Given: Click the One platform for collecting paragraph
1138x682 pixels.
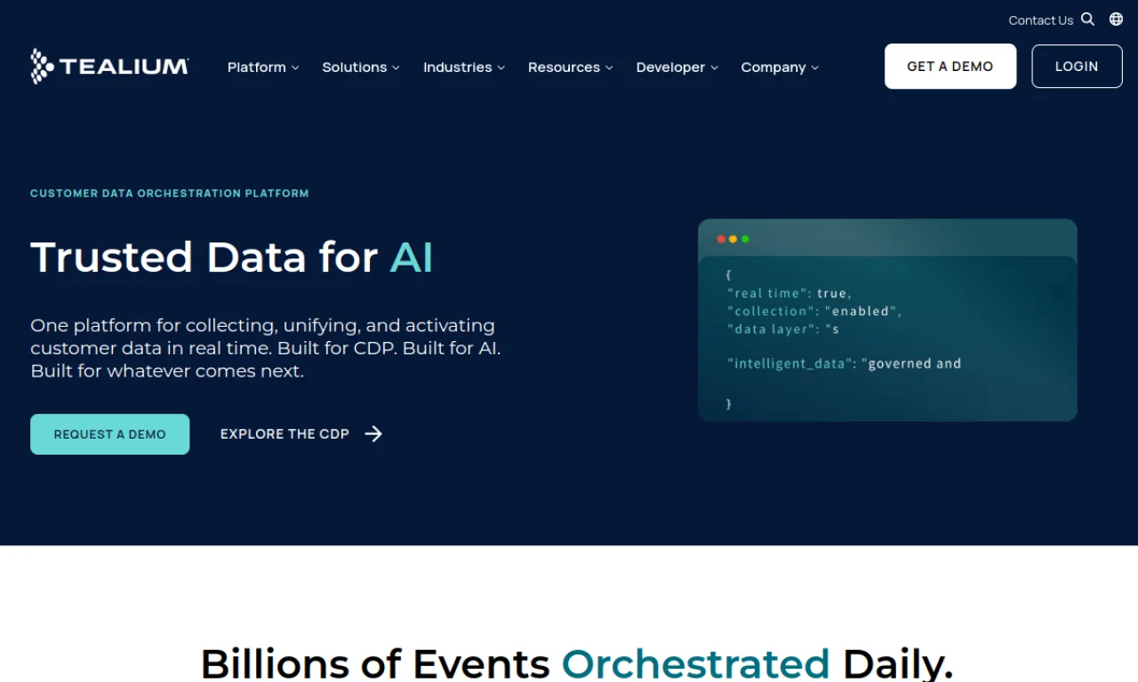Looking at the screenshot, I should pyautogui.click(x=266, y=348).
